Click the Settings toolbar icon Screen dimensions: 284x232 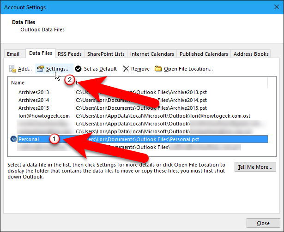(x=41, y=69)
